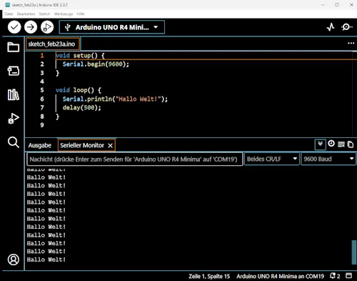The height and width of the screenshot is (281, 357).
Task: Open the Werkzeuge menu
Action: [64, 14]
